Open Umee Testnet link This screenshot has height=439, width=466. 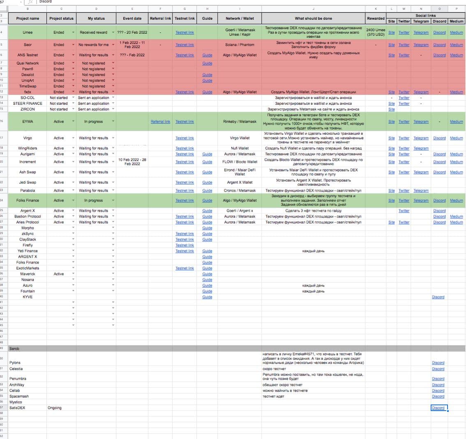tap(185, 32)
